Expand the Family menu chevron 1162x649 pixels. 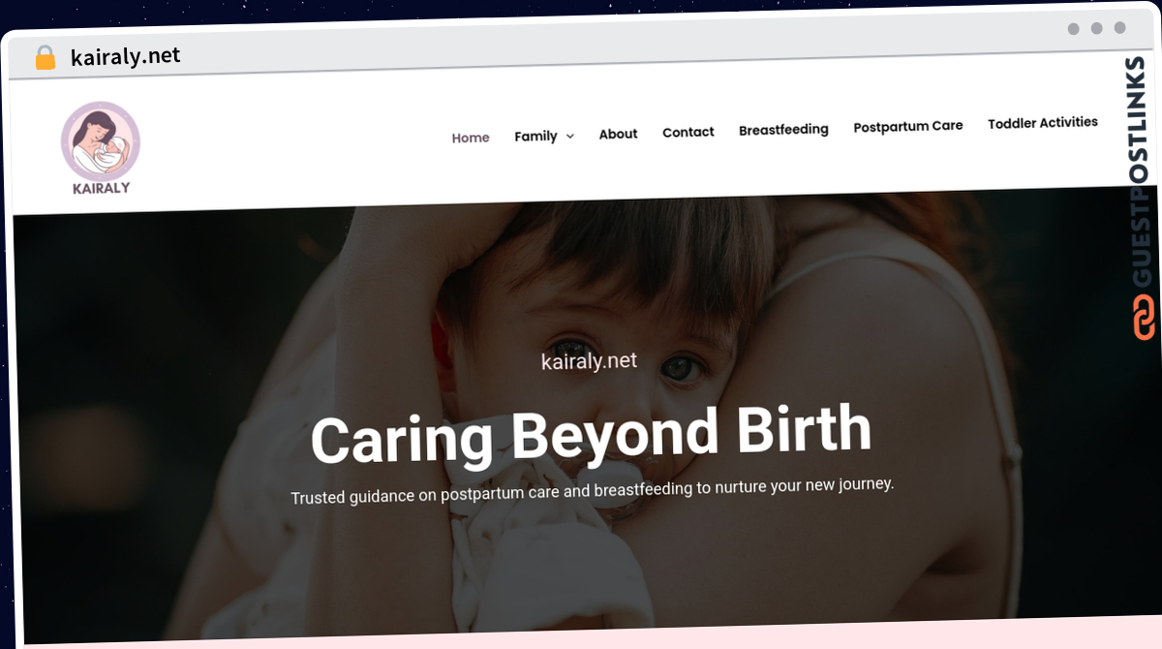click(569, 137)
